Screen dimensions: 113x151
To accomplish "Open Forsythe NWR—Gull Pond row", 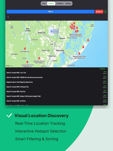I will pos(56,101).
